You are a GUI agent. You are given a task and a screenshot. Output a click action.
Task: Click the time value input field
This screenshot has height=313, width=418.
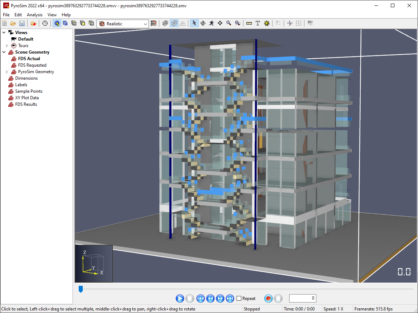(303, 298)
